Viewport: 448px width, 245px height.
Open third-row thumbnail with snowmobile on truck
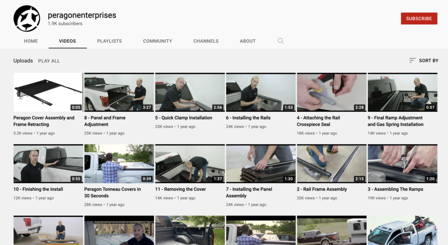pos(402,230)
